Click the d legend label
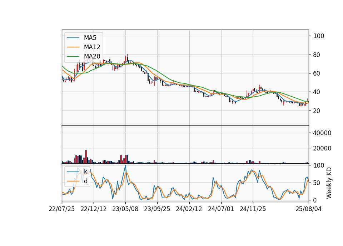Viewport: 343px width, 246px height. tap(86, 181)
